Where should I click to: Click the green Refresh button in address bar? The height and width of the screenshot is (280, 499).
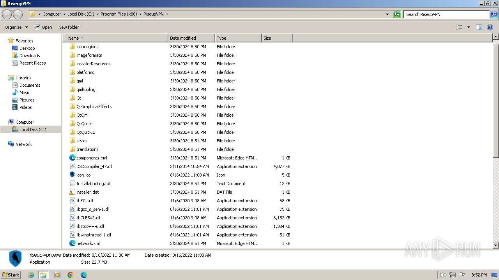[x=397, y=14]
